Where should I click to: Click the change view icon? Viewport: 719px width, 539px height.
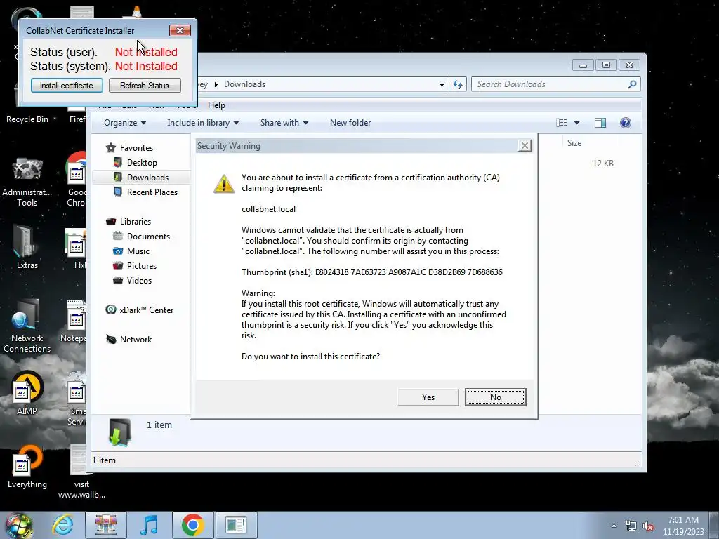tap(561, 123)
